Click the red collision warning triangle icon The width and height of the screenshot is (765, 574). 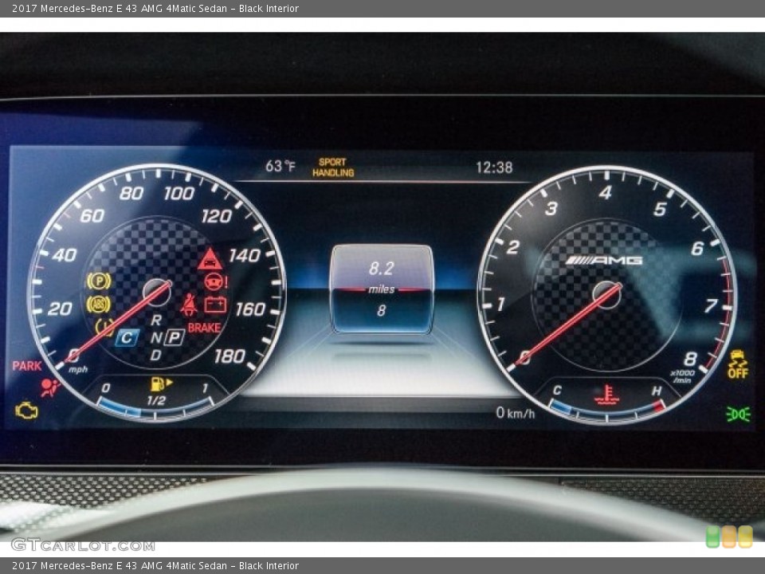(x=210, y=259)
